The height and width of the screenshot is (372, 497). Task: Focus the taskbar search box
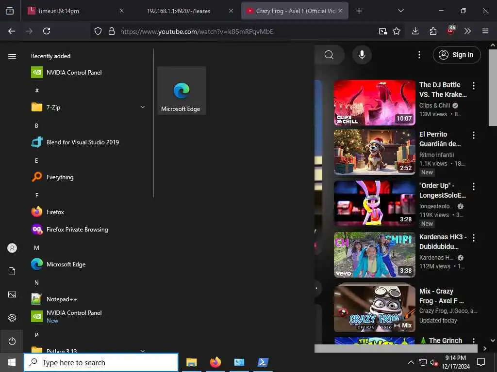101,362
